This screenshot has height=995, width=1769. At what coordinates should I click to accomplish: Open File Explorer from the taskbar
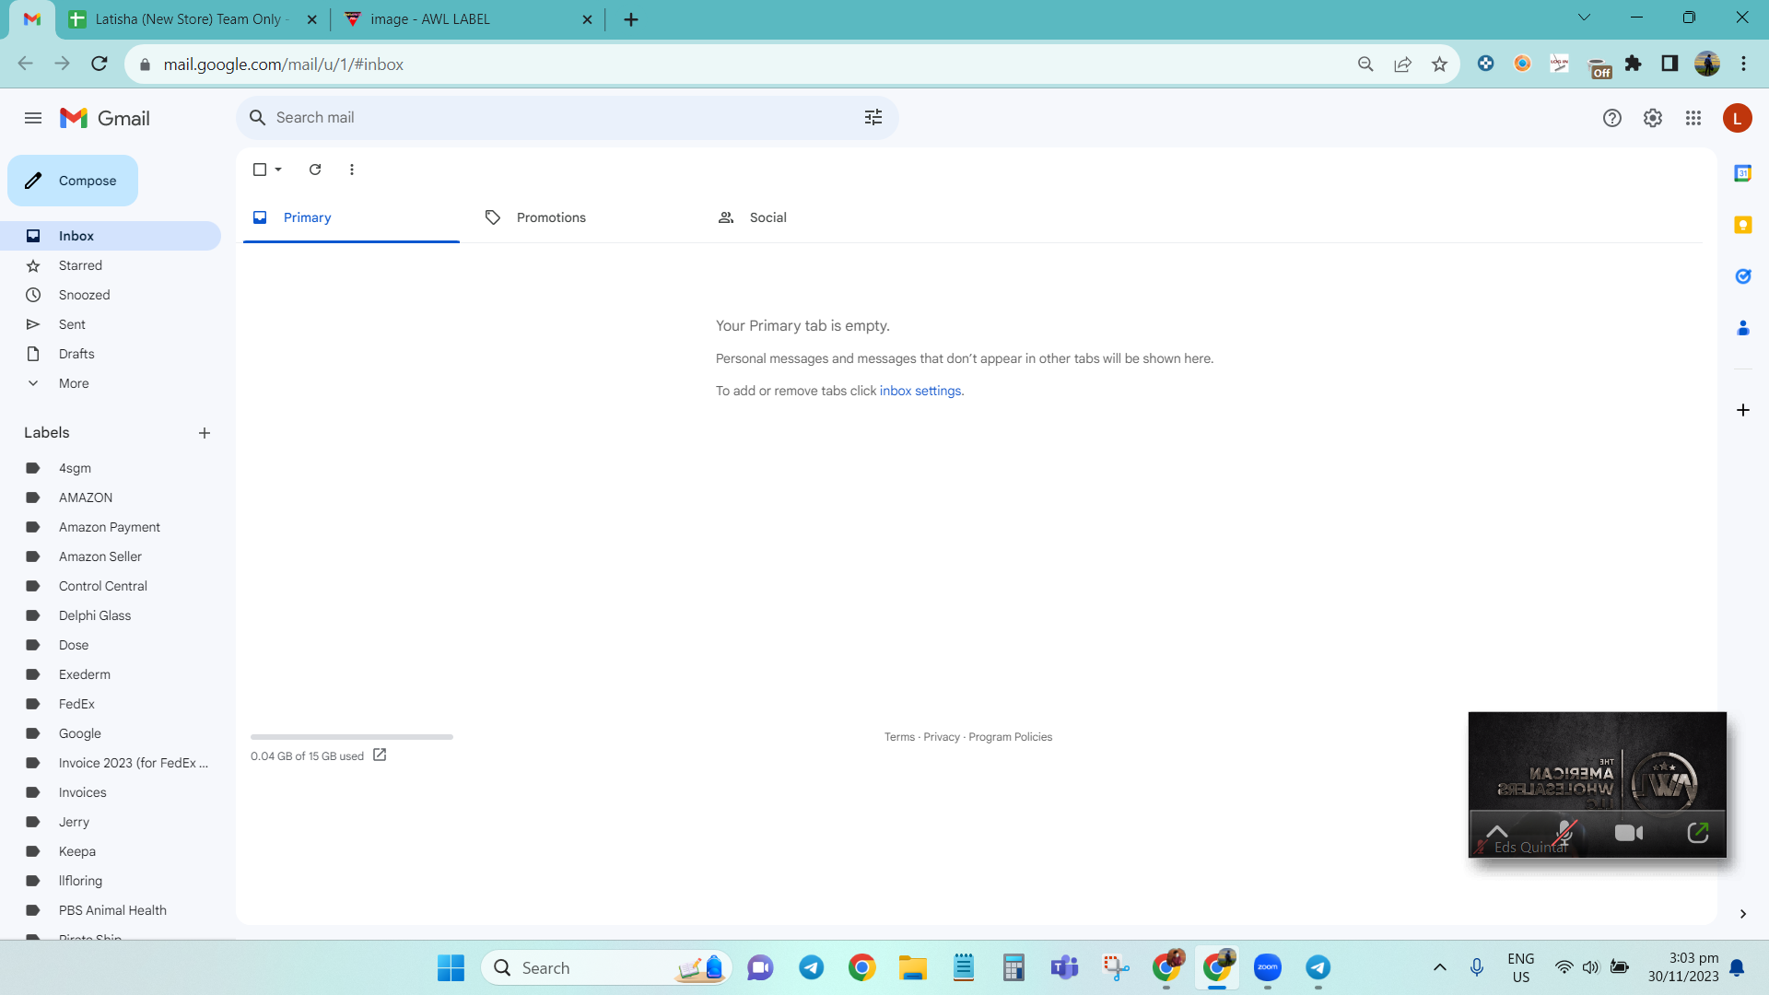click(x=912, y=968)
